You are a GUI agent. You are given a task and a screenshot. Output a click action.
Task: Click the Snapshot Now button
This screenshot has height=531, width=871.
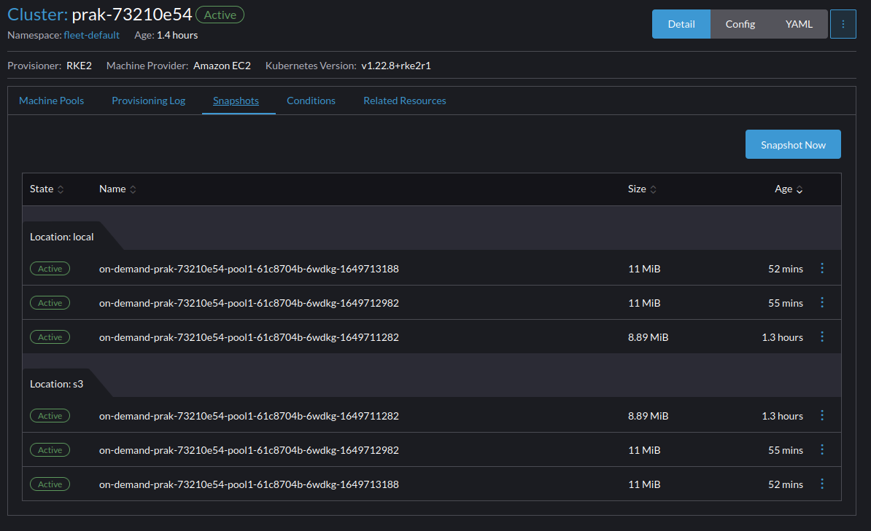[x=793, y=144]
